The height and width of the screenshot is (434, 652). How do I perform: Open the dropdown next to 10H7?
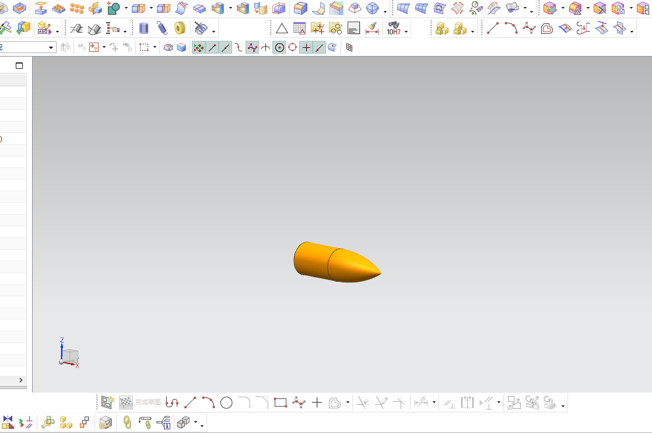click(406, 32)
